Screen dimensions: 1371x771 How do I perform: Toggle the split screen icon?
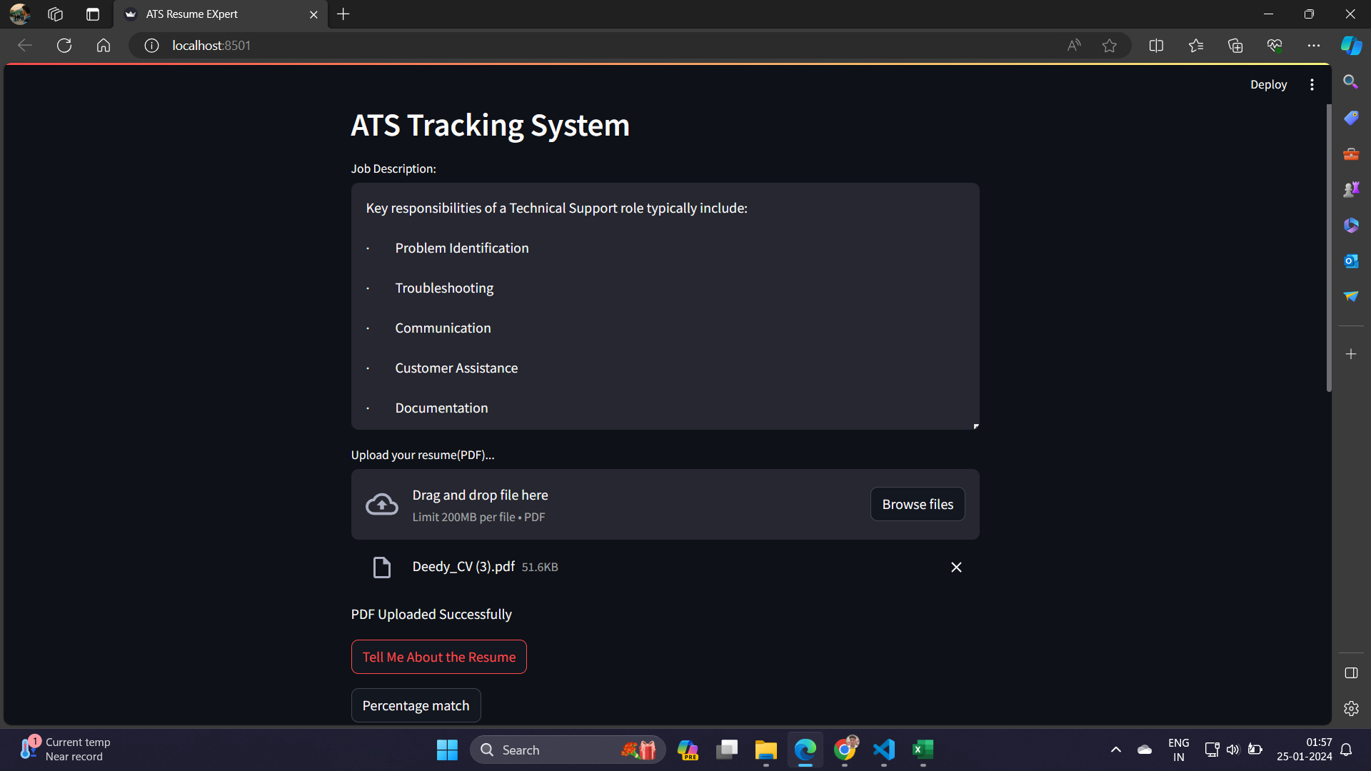coord(1156,46)
